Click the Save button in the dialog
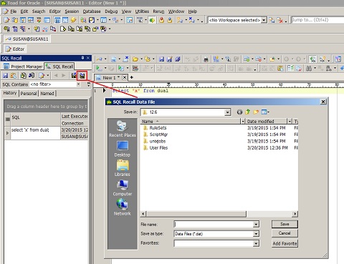Screen dimensions: 344x264 coord(285,224)
